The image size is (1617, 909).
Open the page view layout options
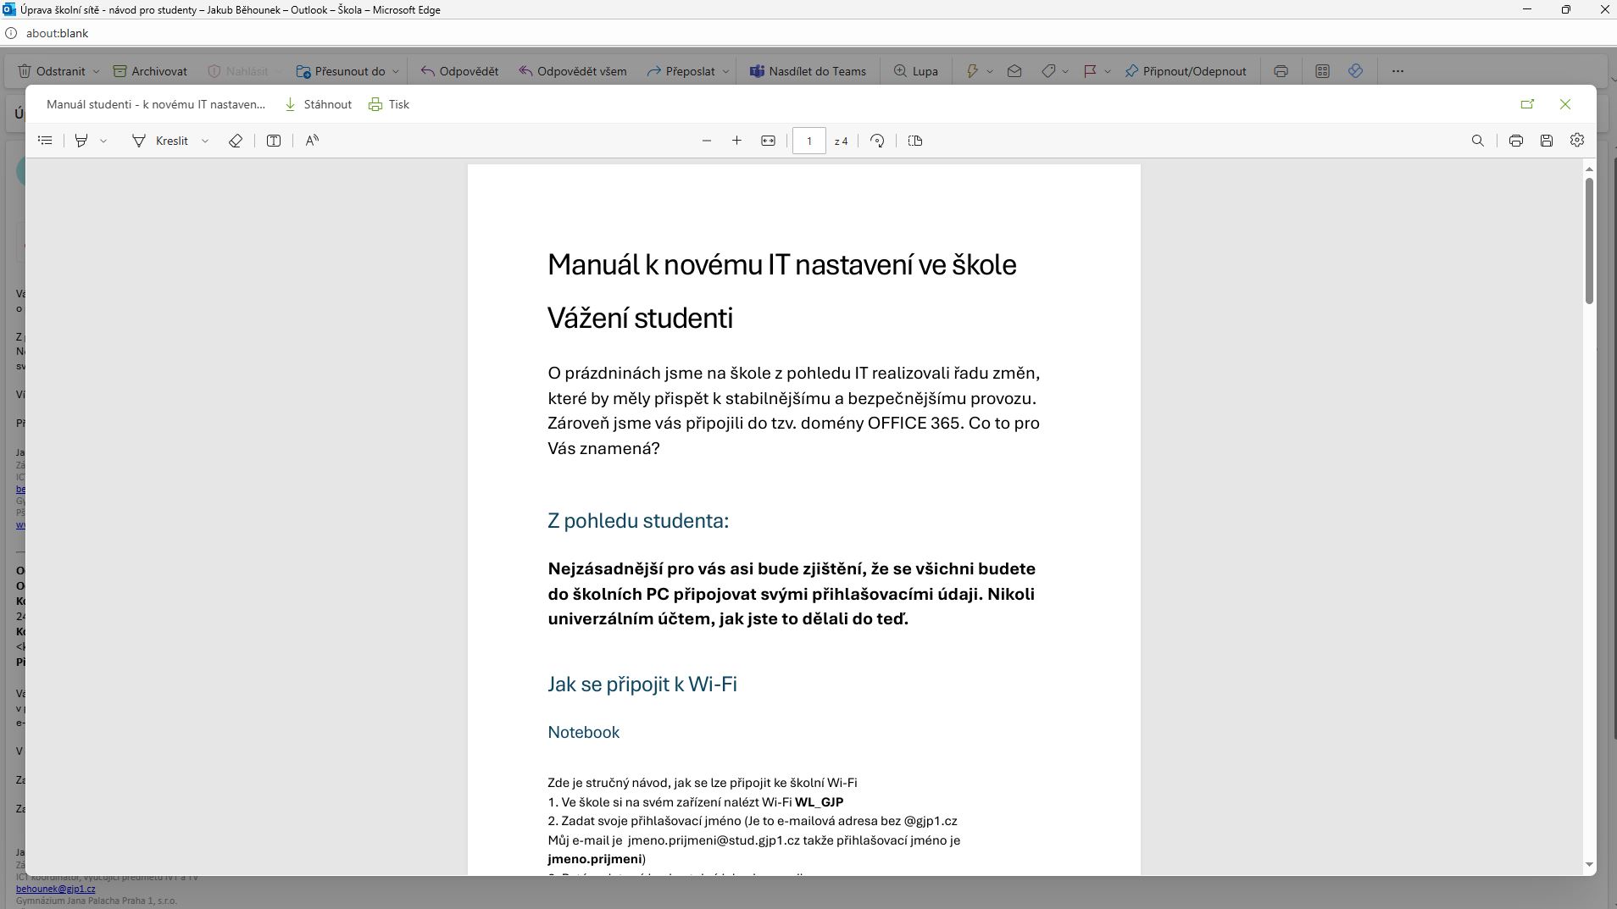pyautogui.click(x=915, y=141)
